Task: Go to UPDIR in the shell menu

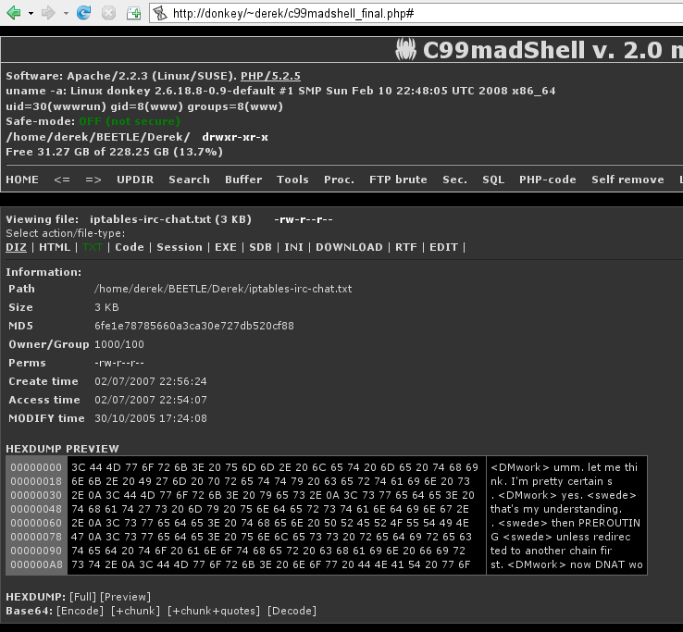Action: click(x=135, y=180)
